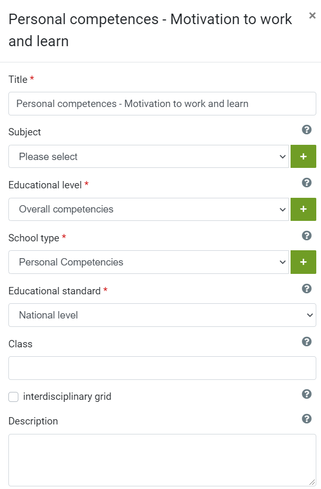Enable the interdisciplinary grid checkbox
The image size is (321, 489).
point(14,397)
